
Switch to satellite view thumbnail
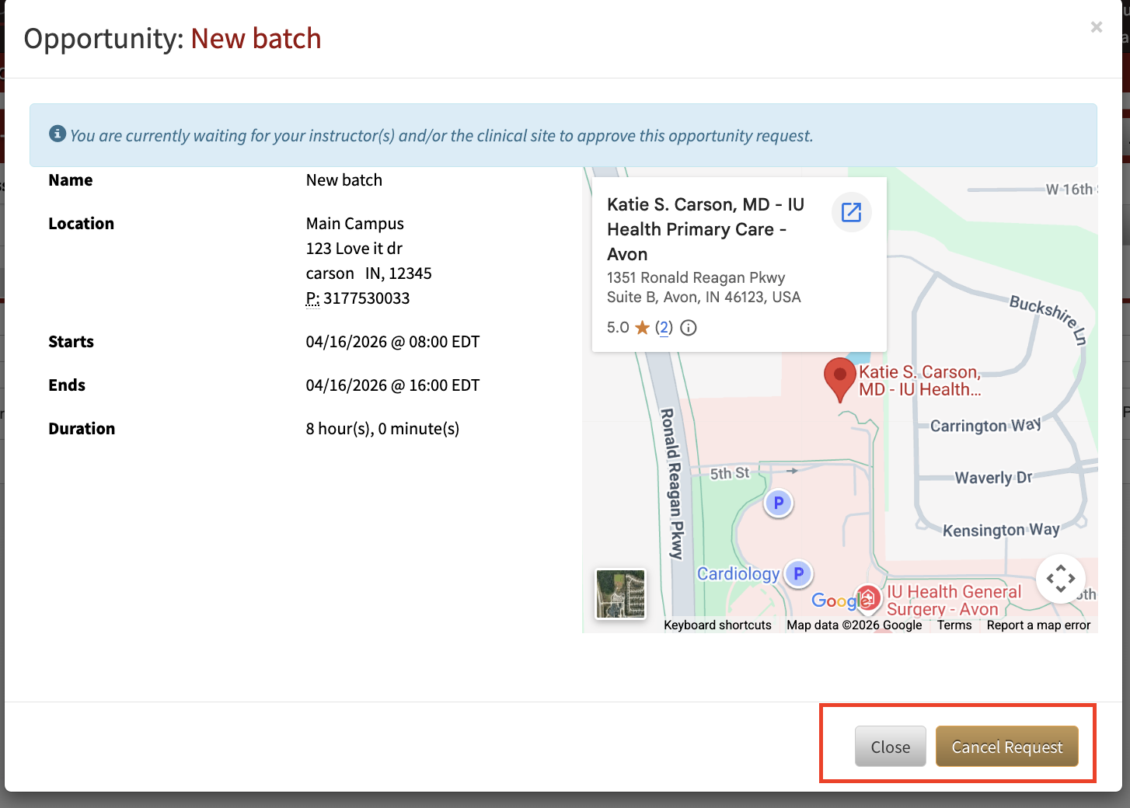pyautogui.click(x=620, y=594)
